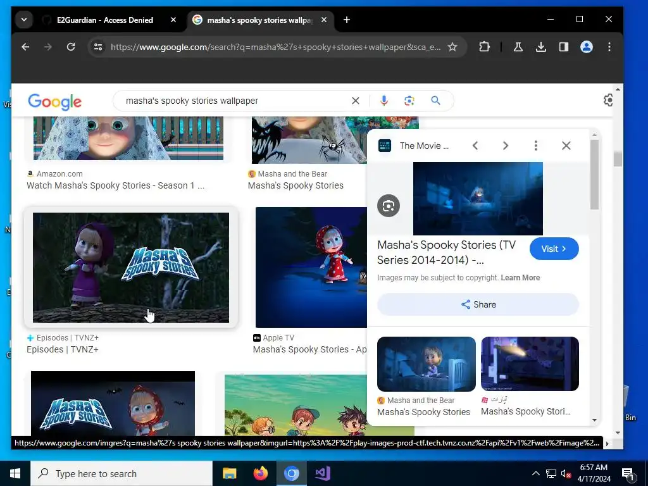Open File Explorer from taskbar
Viewport: 648px width, 486px height.
click(229, 473)
